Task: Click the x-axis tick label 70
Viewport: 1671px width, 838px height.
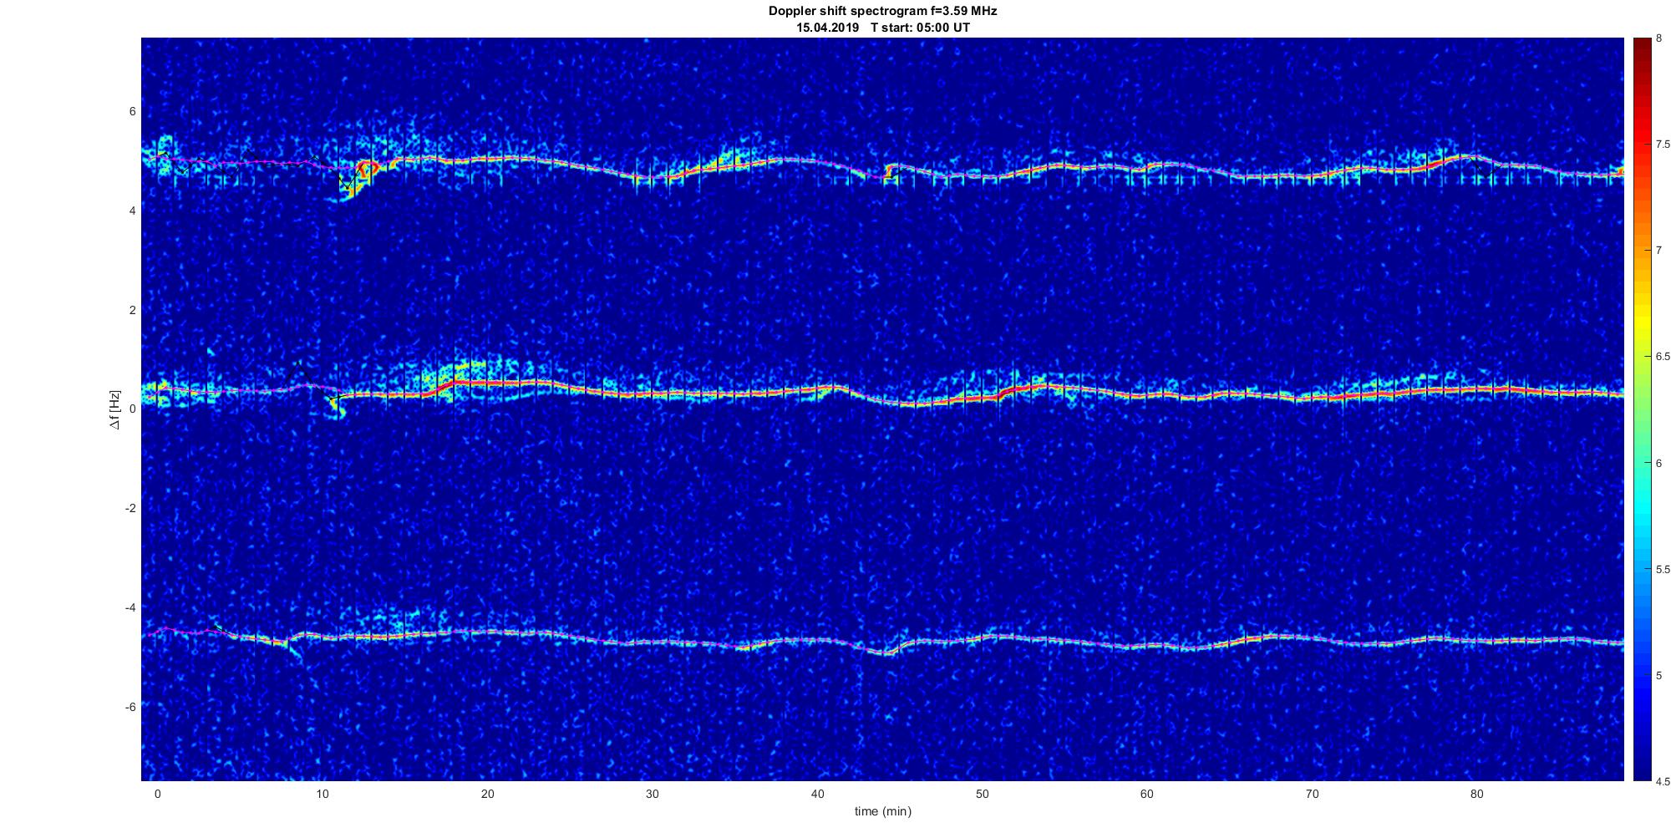Action: (x=1312, y=794)
